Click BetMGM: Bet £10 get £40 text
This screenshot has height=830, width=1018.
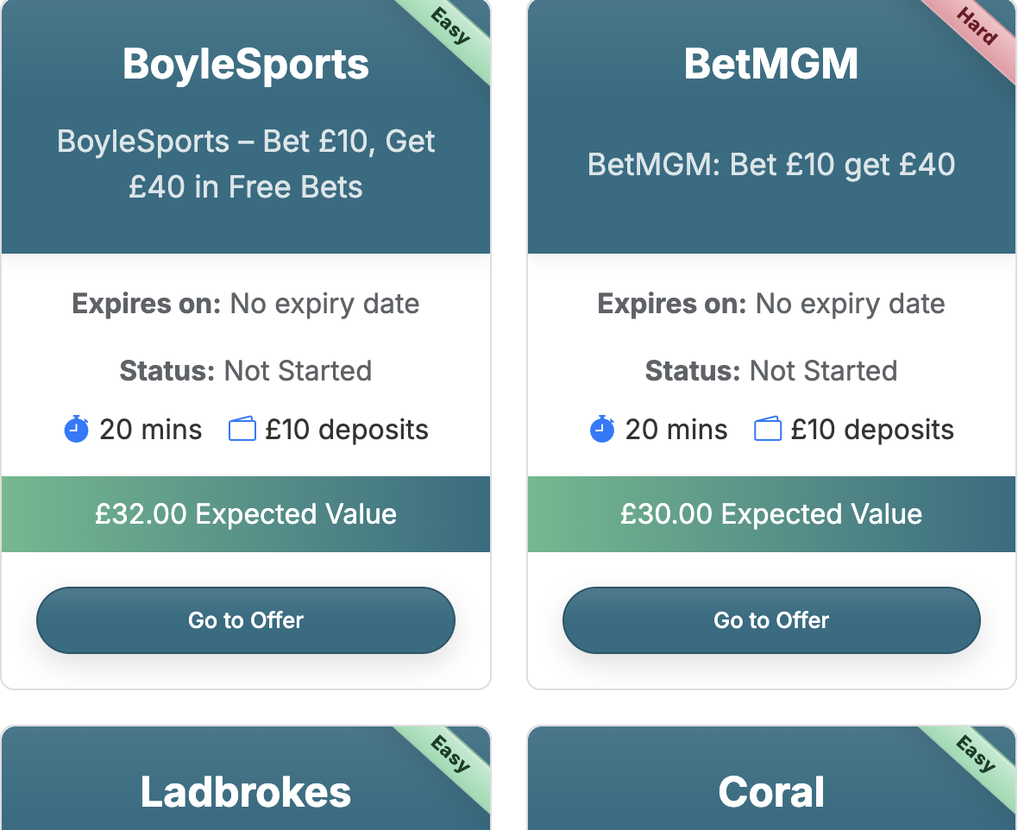click(771, 164)
